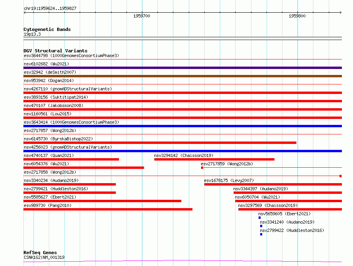Open esv2717857 (Wong2012b) variant label
353x266 pixels.
(50, 130)
